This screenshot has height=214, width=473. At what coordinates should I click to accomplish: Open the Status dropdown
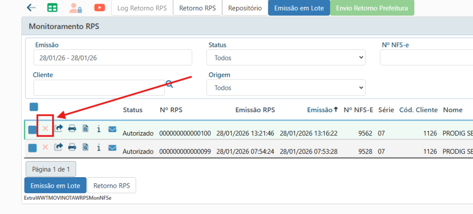tap(285, 58)
